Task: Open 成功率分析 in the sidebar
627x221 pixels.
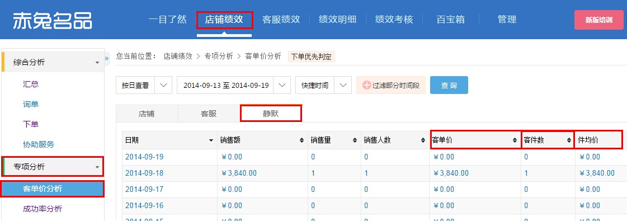Action: pos(43,209)
